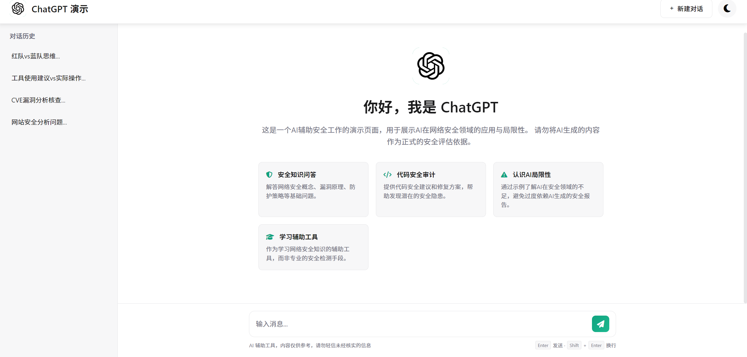Focus the 输入消息 message input field
The width and height of the screenshot is (747, 357).
[x=421, y=324]
